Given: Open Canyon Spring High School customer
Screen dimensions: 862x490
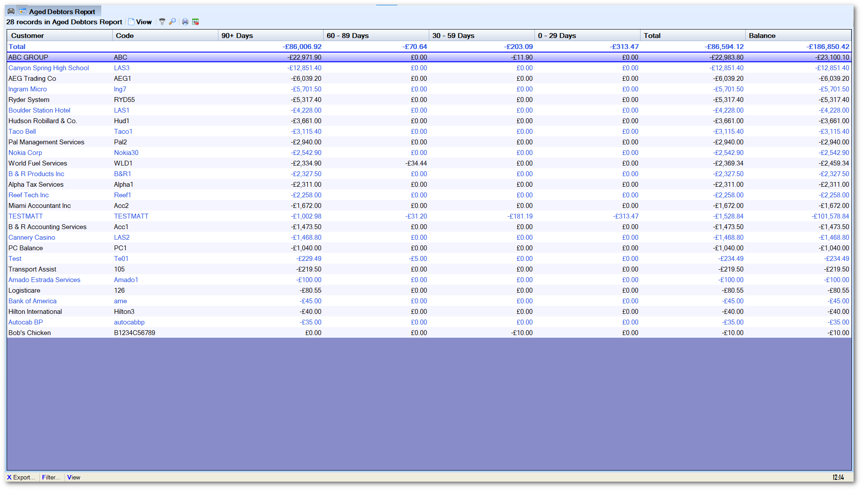Looking at the screenshot, I should [x=49, y=68].
